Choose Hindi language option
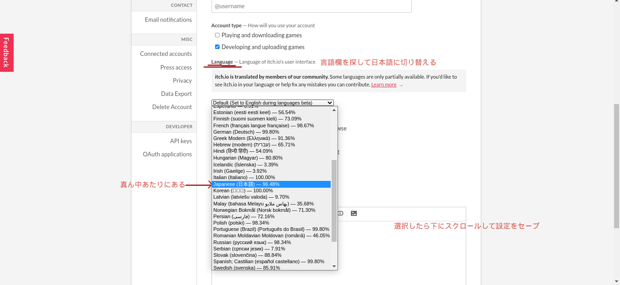This screenshot has height=285, width=620. tap(272, 151)
